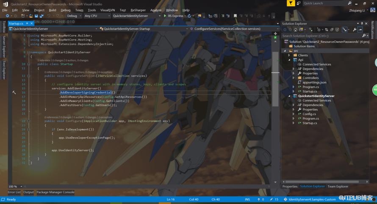Collapse the Startup class code fold
This screenshot has width=377, height=204.
click(x=29, y=64)
